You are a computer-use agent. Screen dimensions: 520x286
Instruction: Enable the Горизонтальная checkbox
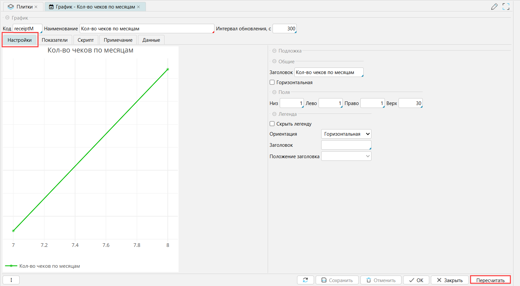[272, 83]
